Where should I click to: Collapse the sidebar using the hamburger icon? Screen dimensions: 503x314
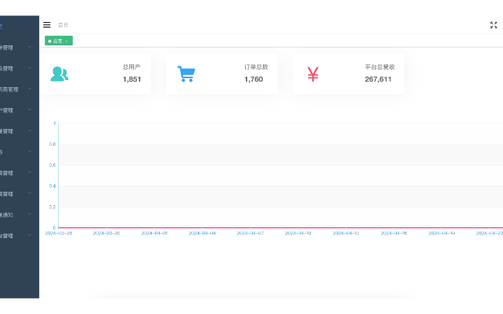47,24
